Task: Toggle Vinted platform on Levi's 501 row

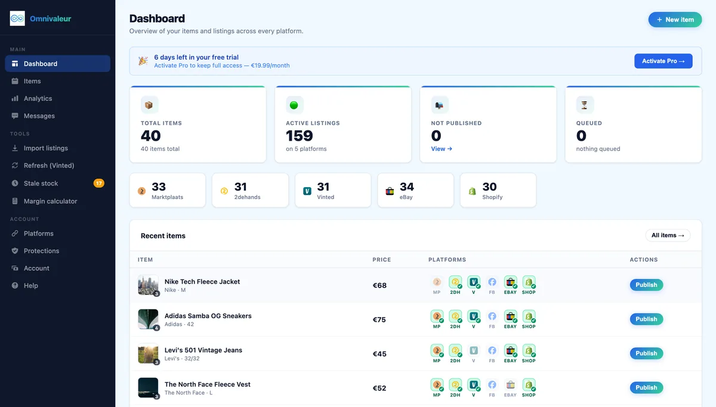Action: click(x=474, y=353)
